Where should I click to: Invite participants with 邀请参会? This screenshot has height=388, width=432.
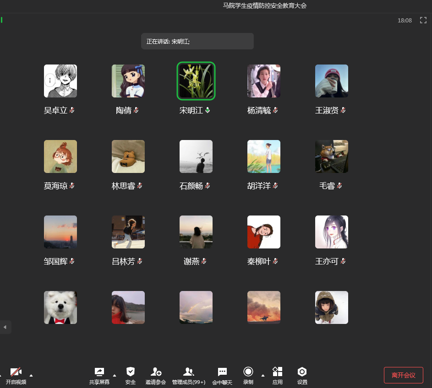point(156,376)
